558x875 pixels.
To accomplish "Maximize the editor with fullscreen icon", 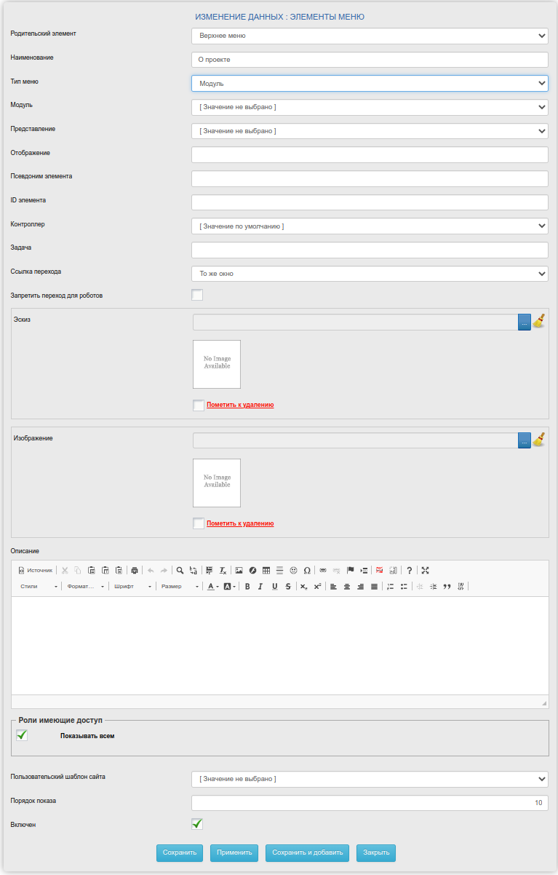I will 426,571.
